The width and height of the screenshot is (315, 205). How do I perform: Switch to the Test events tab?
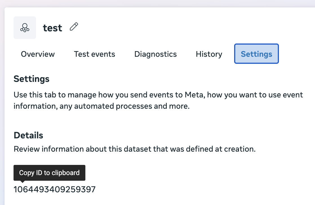click(94, 54)
